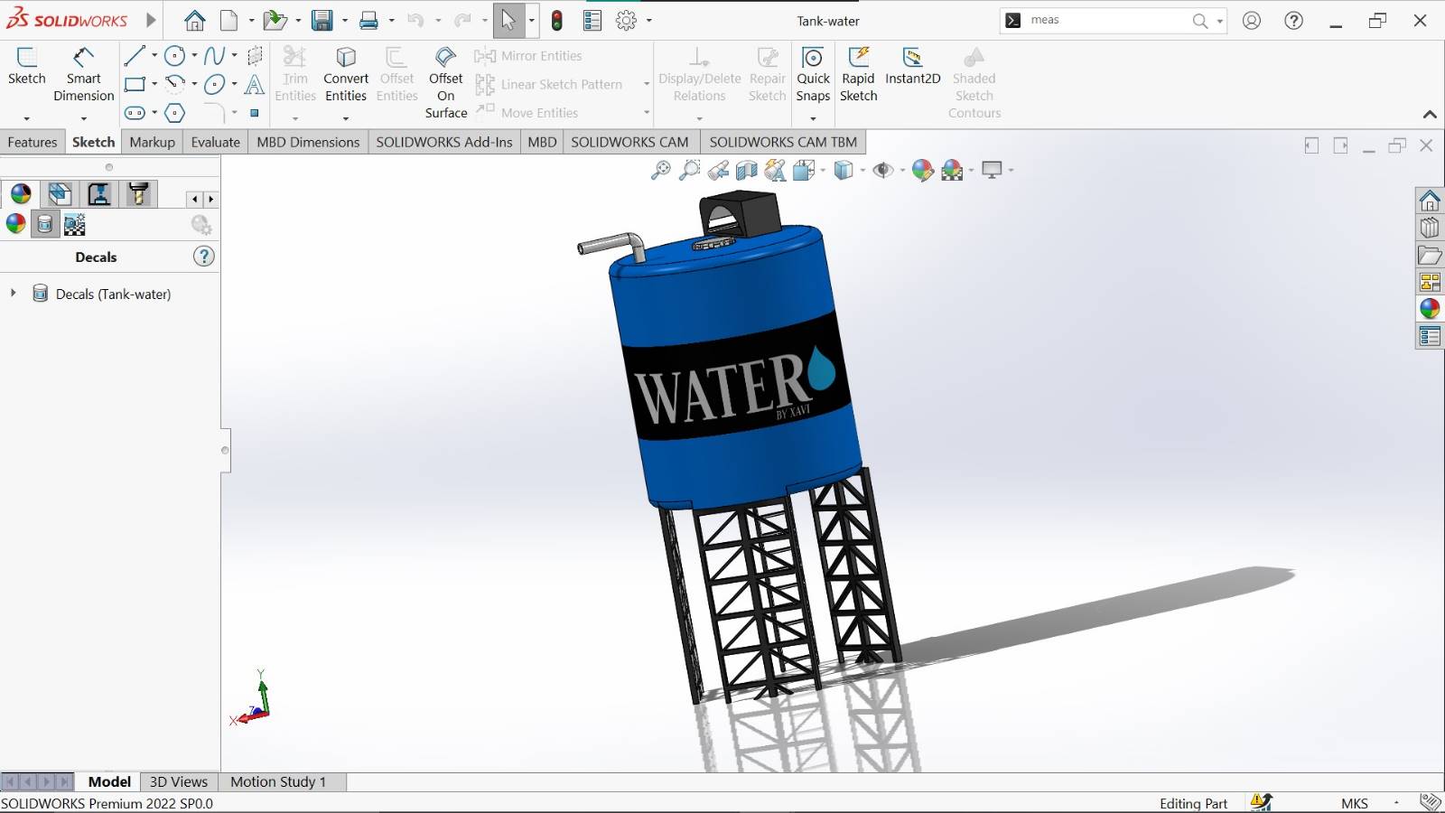Open File Explorer in task pane

coord(1430,256)
